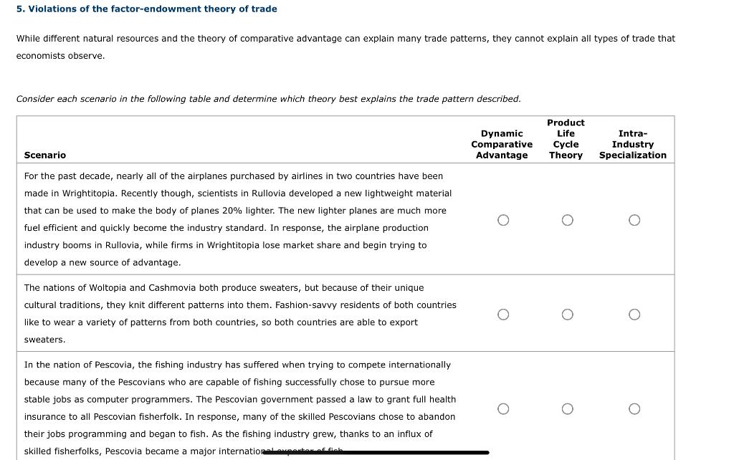Select Dynamic Comparative Advantage for the sweater scenario
Image resolution: width=734 pixels, height=460 pixels.
coord(503,314)
